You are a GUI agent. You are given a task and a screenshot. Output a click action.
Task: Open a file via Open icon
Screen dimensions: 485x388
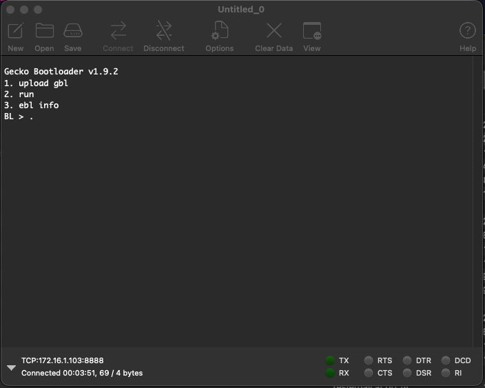pyautogui.click(x=45, y=30)
